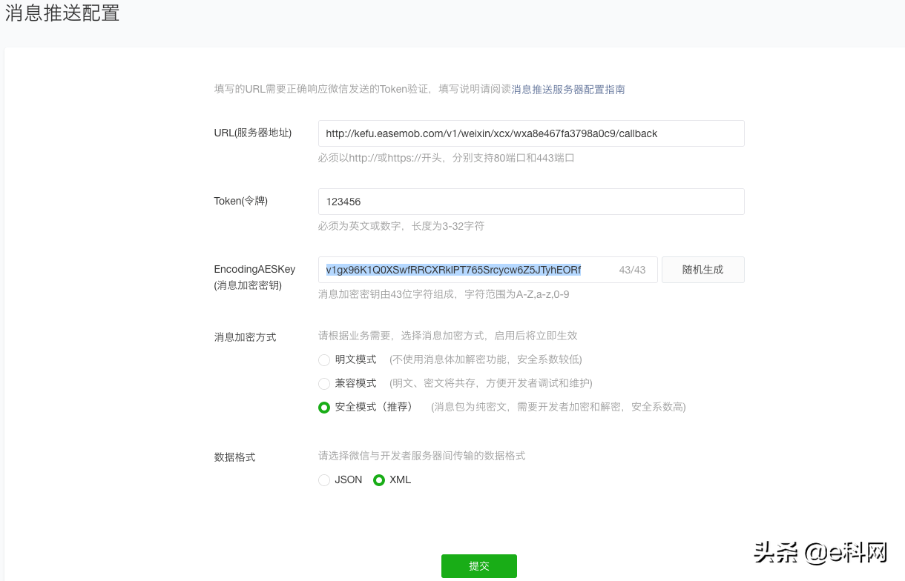The image size is (905, 581).
Task: Select the 兼容模式 radio button
Action: click(324, 384)
